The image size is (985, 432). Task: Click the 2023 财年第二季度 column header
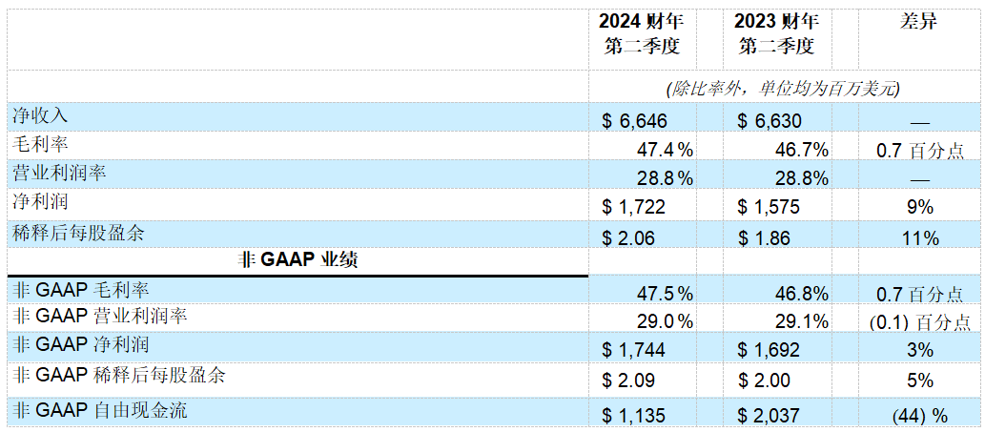(x=777, y=34)
